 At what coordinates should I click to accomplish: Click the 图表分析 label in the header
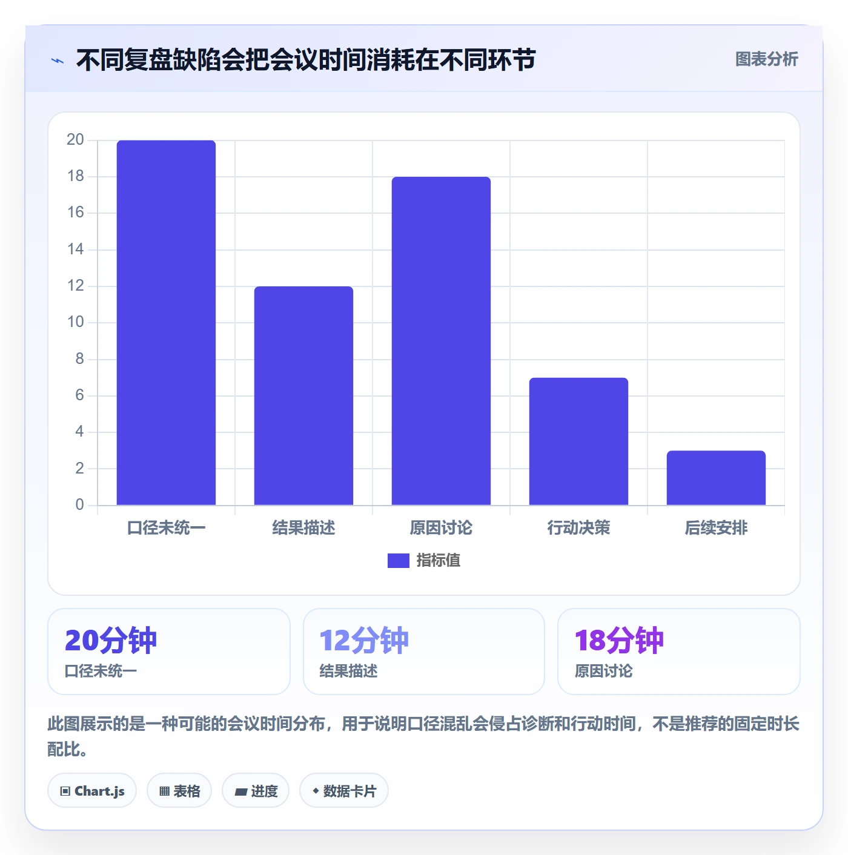(x=766, y=59)
